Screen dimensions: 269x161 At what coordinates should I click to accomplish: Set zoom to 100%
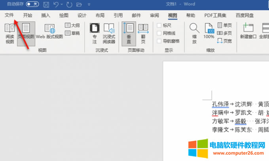pyautogui.click(x=209, y=32)
